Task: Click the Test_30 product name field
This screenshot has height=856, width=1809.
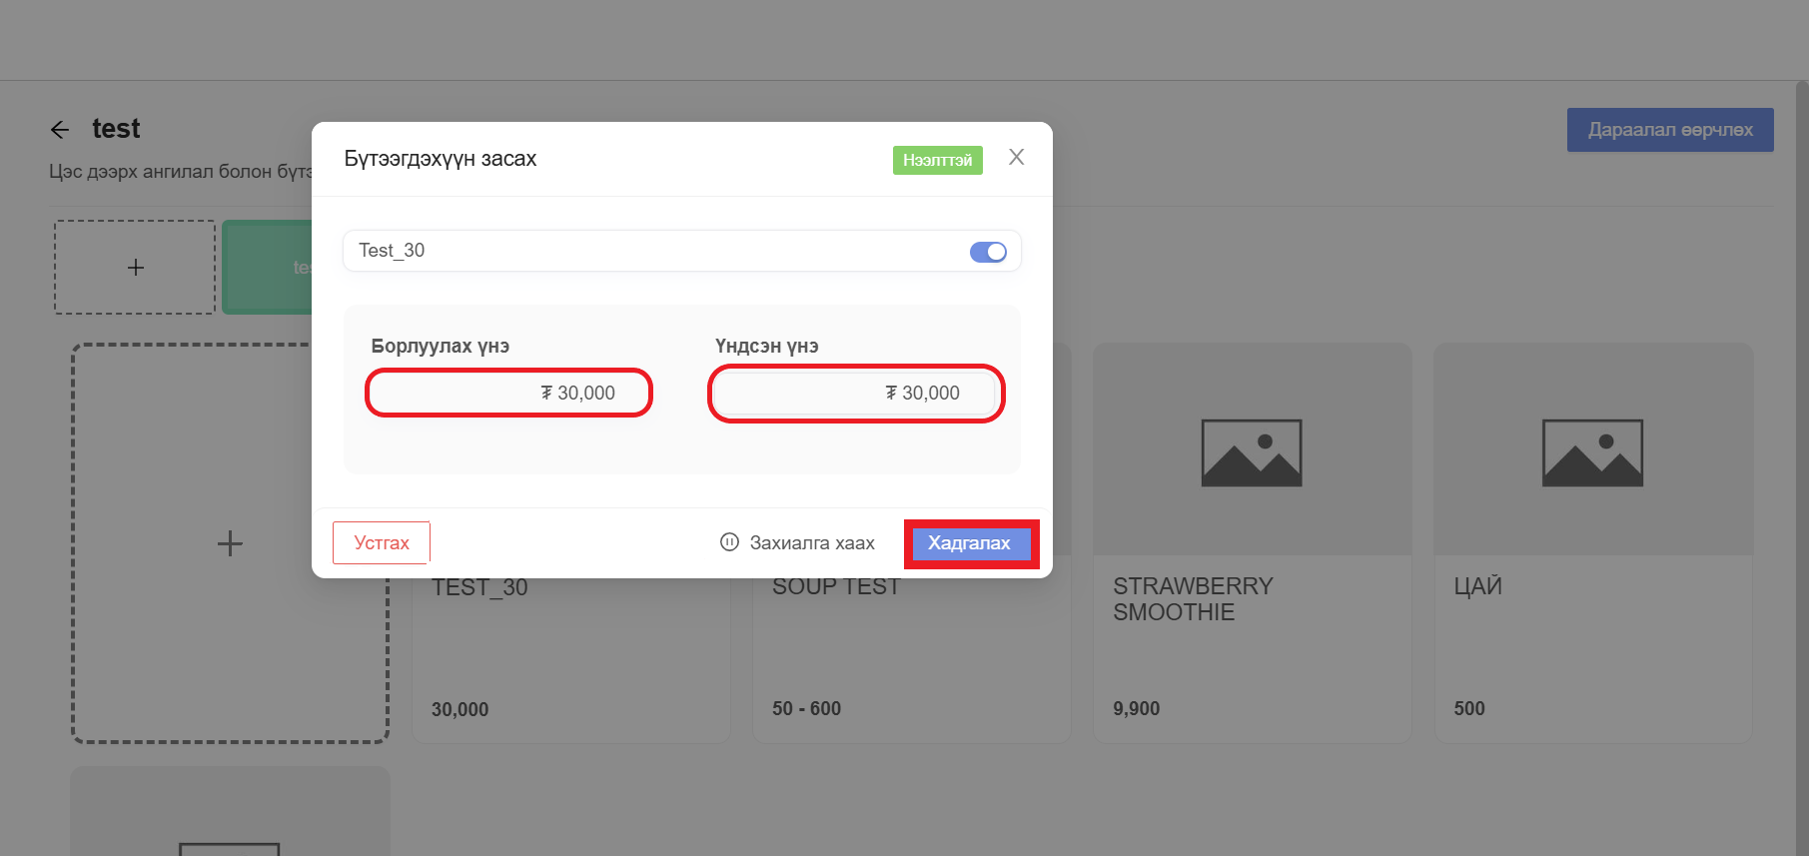Action: 649,251
